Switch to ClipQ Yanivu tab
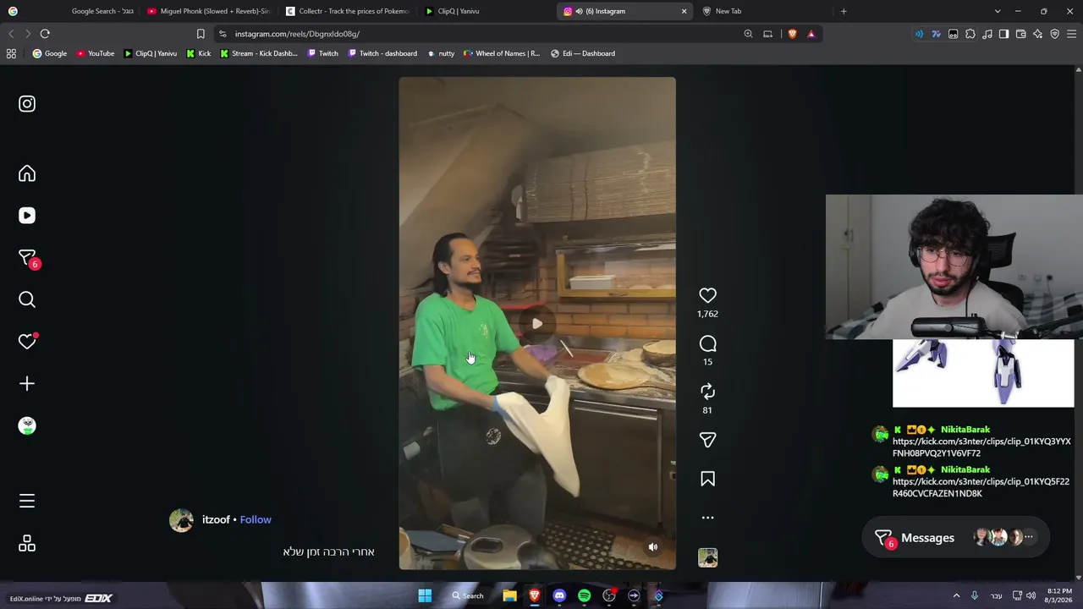Image resolution: width=1083 pixels, height=609 pixels. point(486,11)
